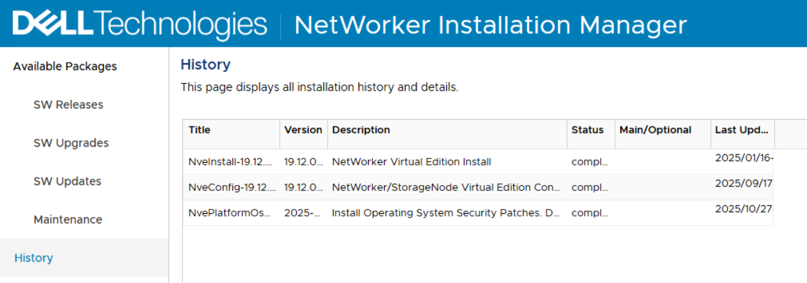
Task: Click the NetWorker Installation Manager title
Action: (490, 25)
